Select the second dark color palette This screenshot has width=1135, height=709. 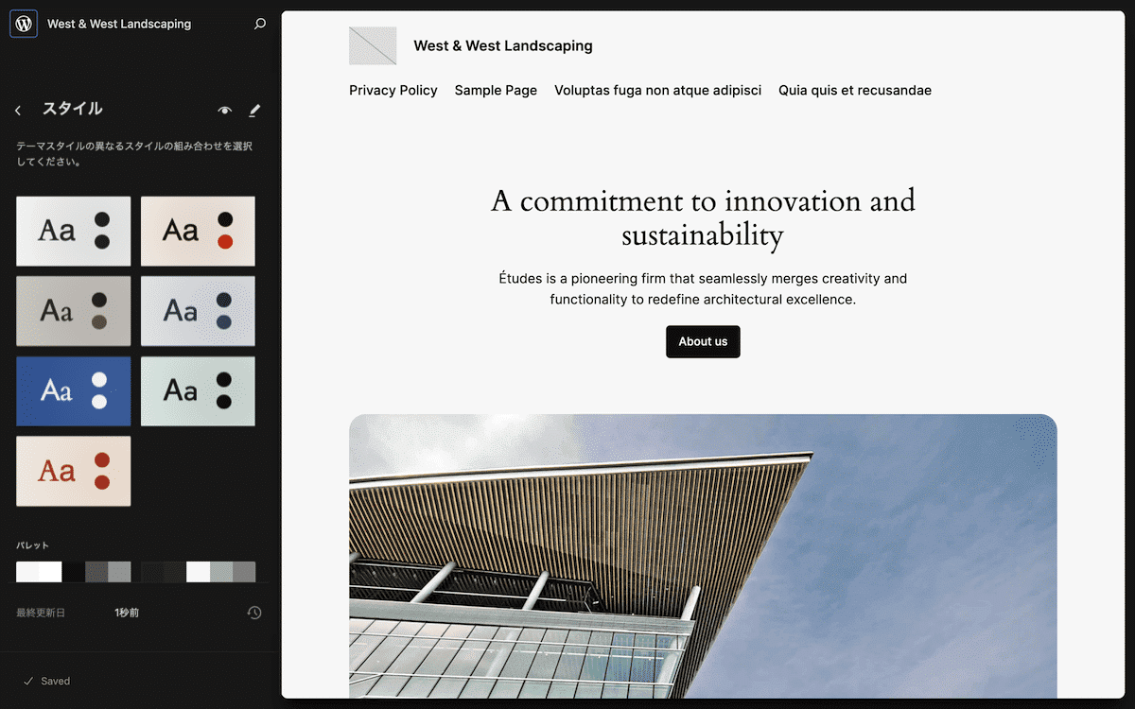pos(198,572)
